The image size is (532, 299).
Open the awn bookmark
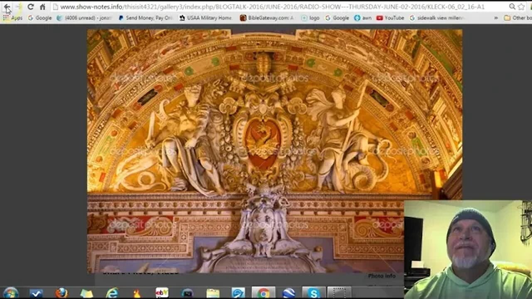pyautogui.click(x=363, y=18)
